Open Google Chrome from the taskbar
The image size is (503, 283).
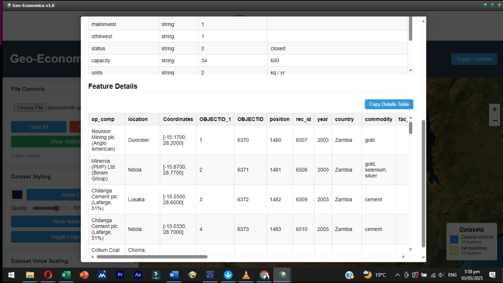pos(264,275)
